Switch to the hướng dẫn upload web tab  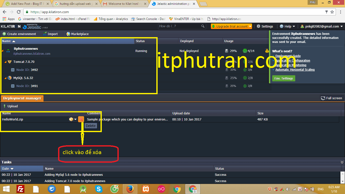(x=76, y=4)
